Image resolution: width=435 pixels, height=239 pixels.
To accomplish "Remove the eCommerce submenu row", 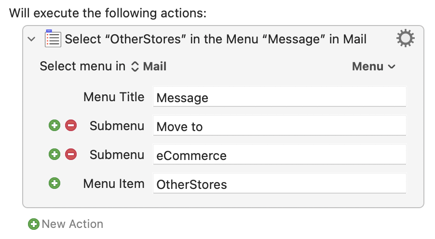I will click(71, 154).
